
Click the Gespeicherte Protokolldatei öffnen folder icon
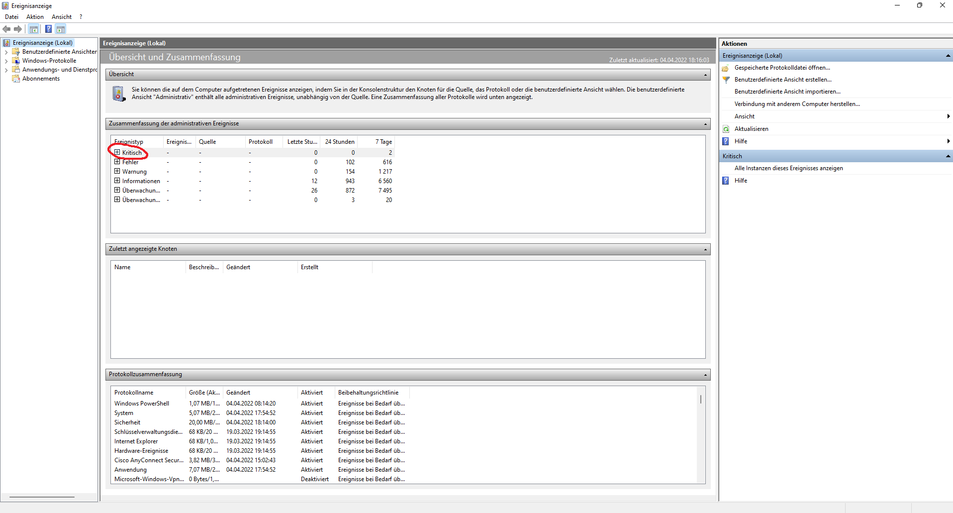click(x=726, y=68)
